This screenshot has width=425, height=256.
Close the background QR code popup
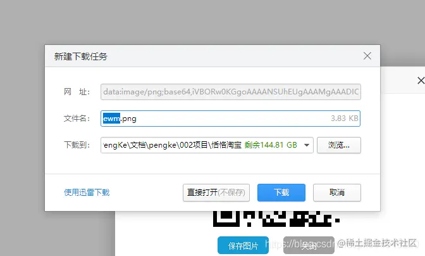click(x=421, y=80)
